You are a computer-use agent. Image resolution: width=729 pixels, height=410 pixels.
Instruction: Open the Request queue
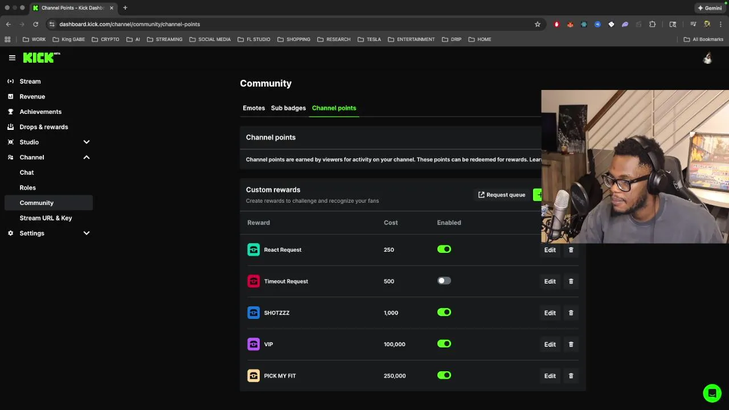(502, 195)
